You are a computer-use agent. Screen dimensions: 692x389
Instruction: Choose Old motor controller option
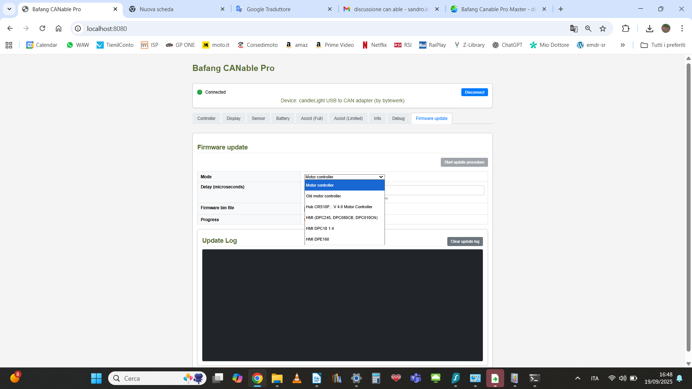pos(345,196)
